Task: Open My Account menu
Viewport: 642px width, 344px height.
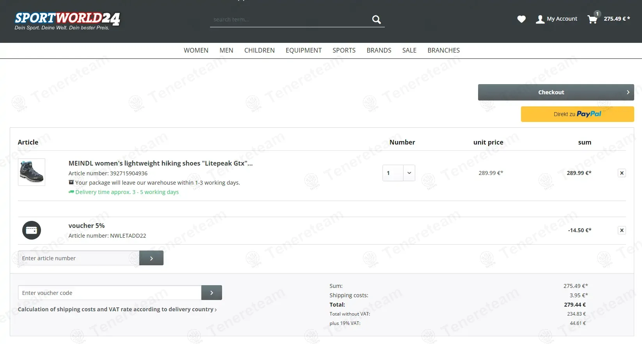Action: (x=557, y=19)
